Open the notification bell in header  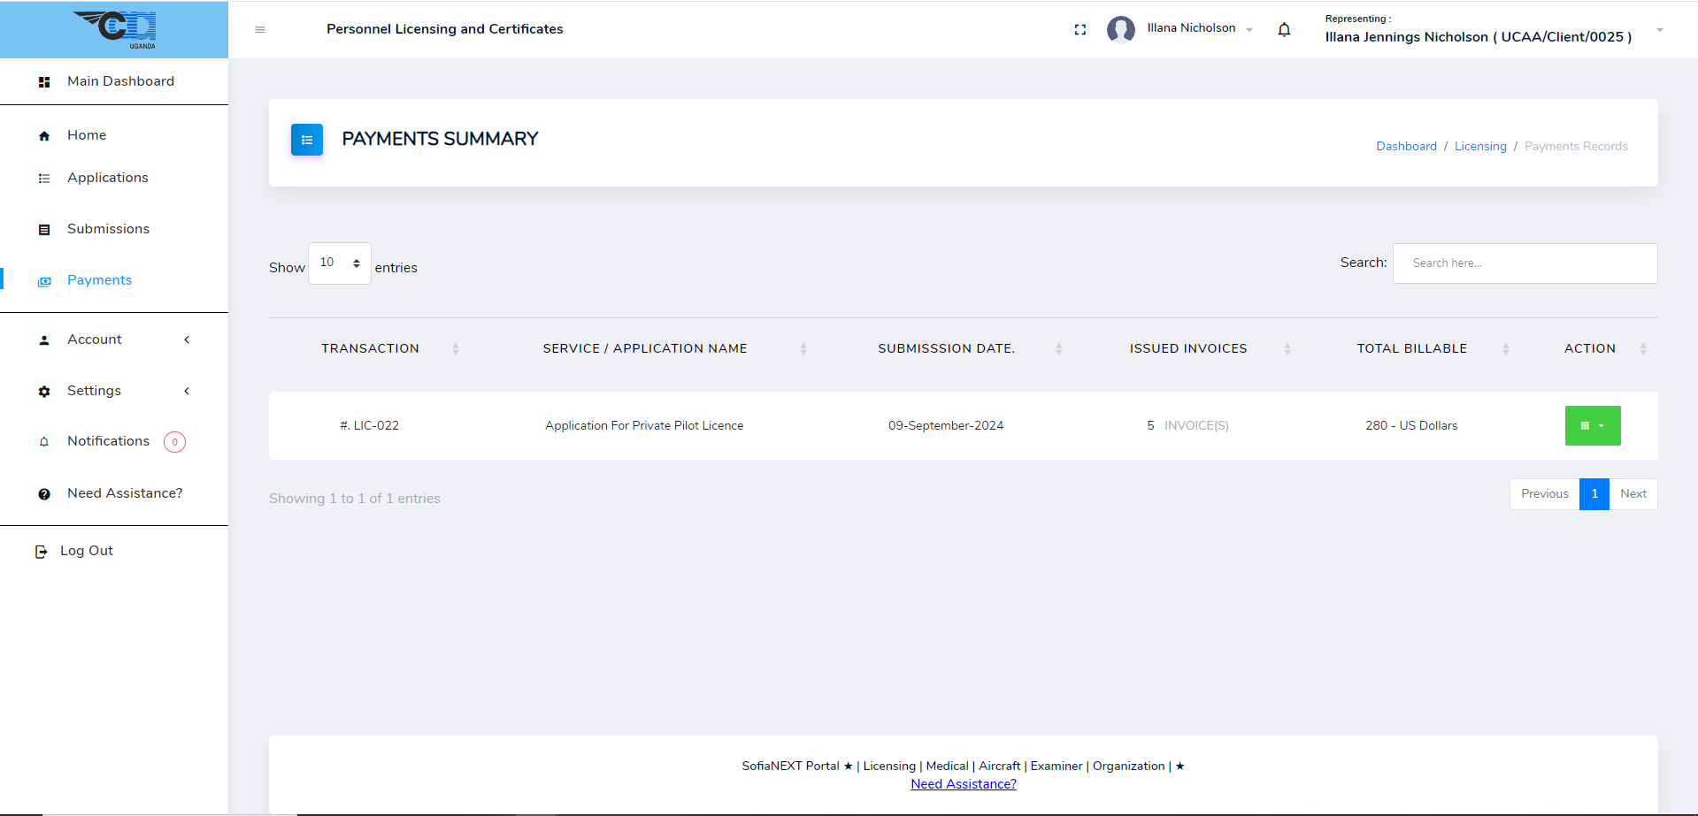[x=1284, y=30]
